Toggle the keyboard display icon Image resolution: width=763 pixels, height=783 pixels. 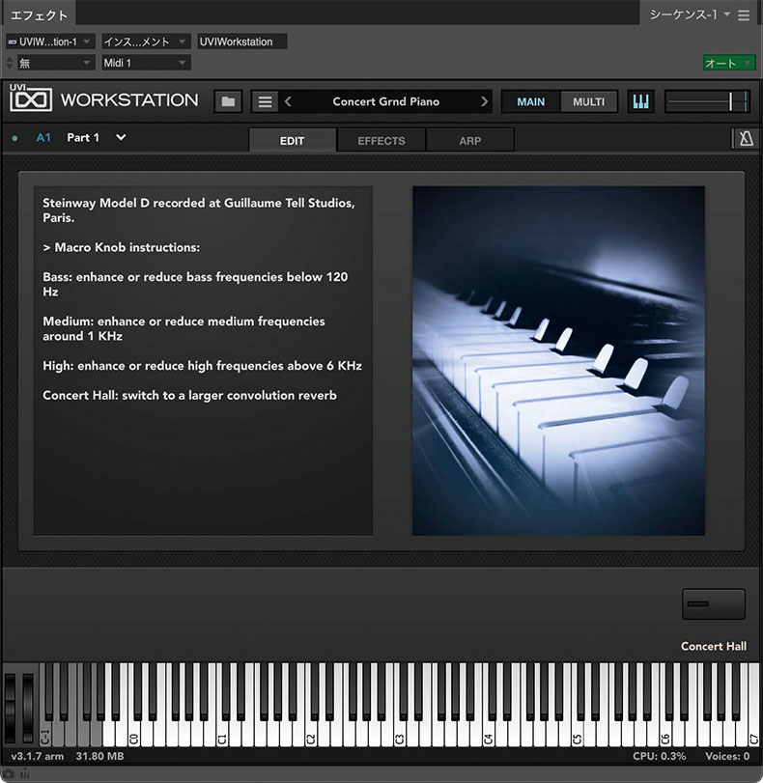640,102
